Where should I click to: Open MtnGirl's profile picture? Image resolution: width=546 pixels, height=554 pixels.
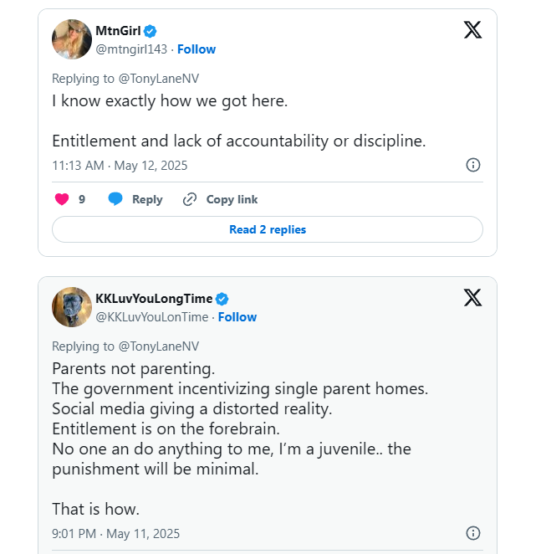pyautogui.click(x=72, y=39)
